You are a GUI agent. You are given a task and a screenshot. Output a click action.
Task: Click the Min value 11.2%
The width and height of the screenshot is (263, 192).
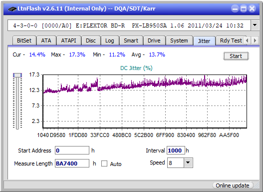pyautogui.click(x=117, y=54)
